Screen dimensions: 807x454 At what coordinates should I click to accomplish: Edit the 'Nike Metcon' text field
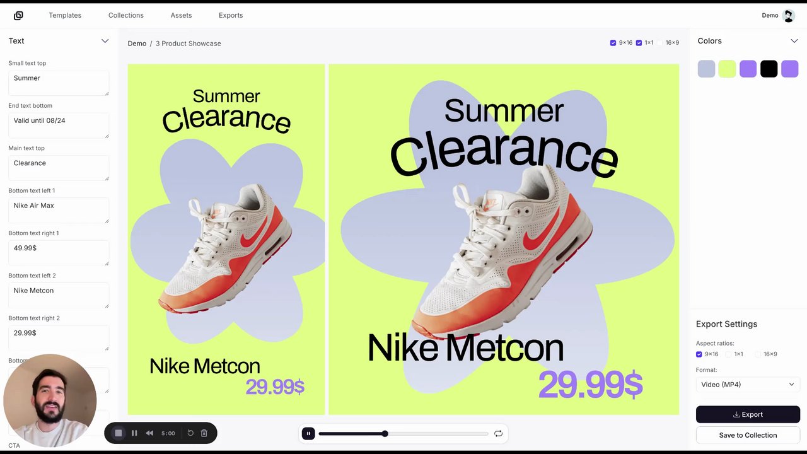(x=59, y=295)
